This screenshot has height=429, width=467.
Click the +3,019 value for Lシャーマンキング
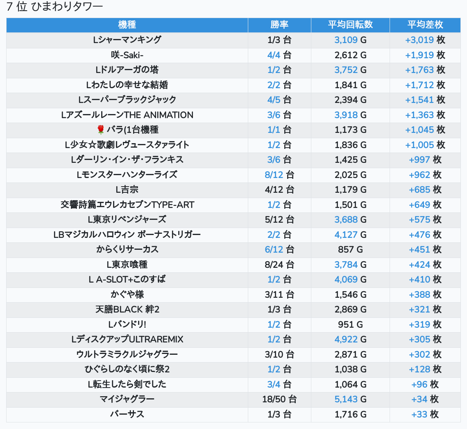click(x=419, y=40)
